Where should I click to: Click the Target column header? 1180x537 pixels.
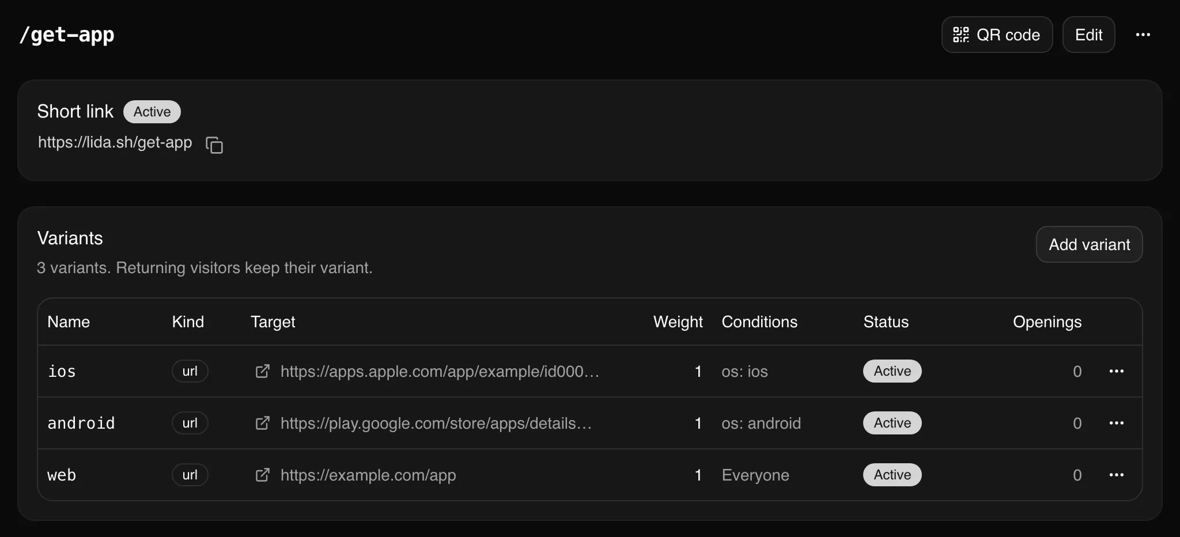[273, 322]
